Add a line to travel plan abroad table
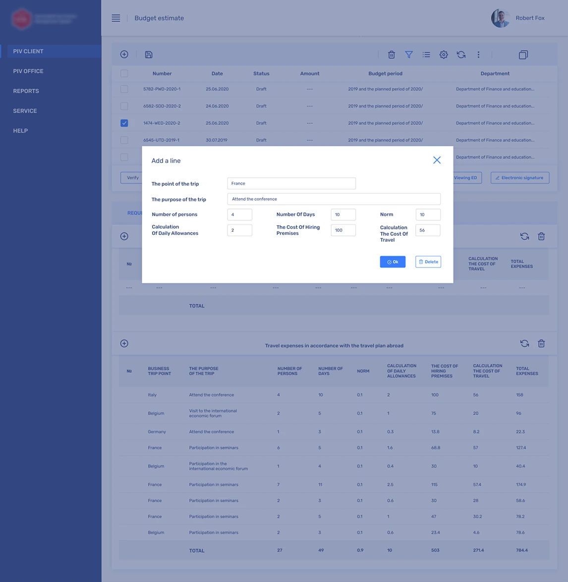The image size is (568, 582). 124,343
